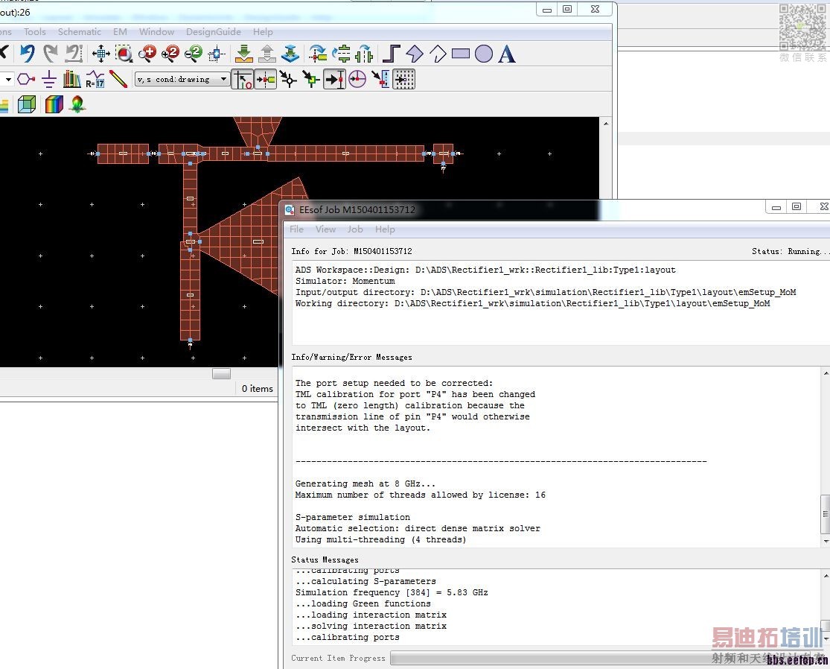830x669 pixels.
Task: Click the far field radiation pattern icon
Action: coord(77,104)
